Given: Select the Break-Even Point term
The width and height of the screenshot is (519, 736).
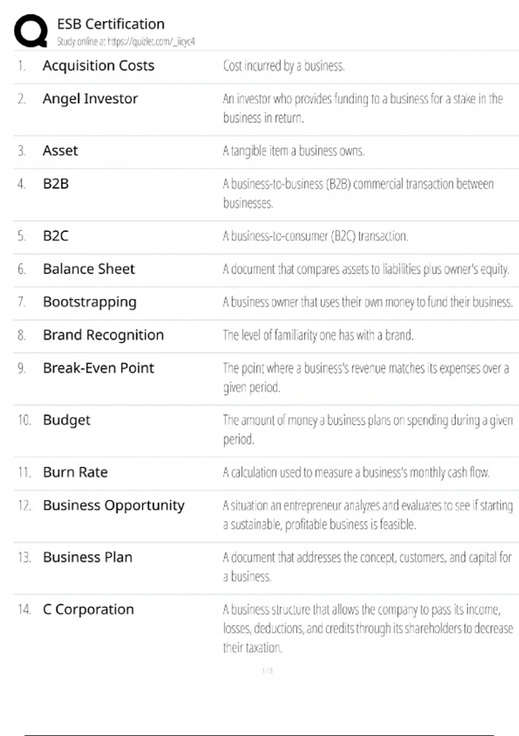Looking at the screenshot, I should click(x=98, y=368).
